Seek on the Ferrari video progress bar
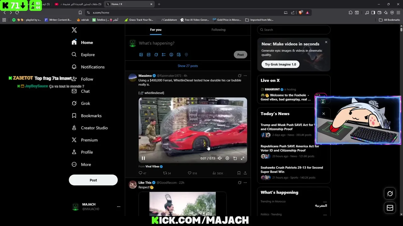This screenshot has height=226, width=403. click(193, 152)
